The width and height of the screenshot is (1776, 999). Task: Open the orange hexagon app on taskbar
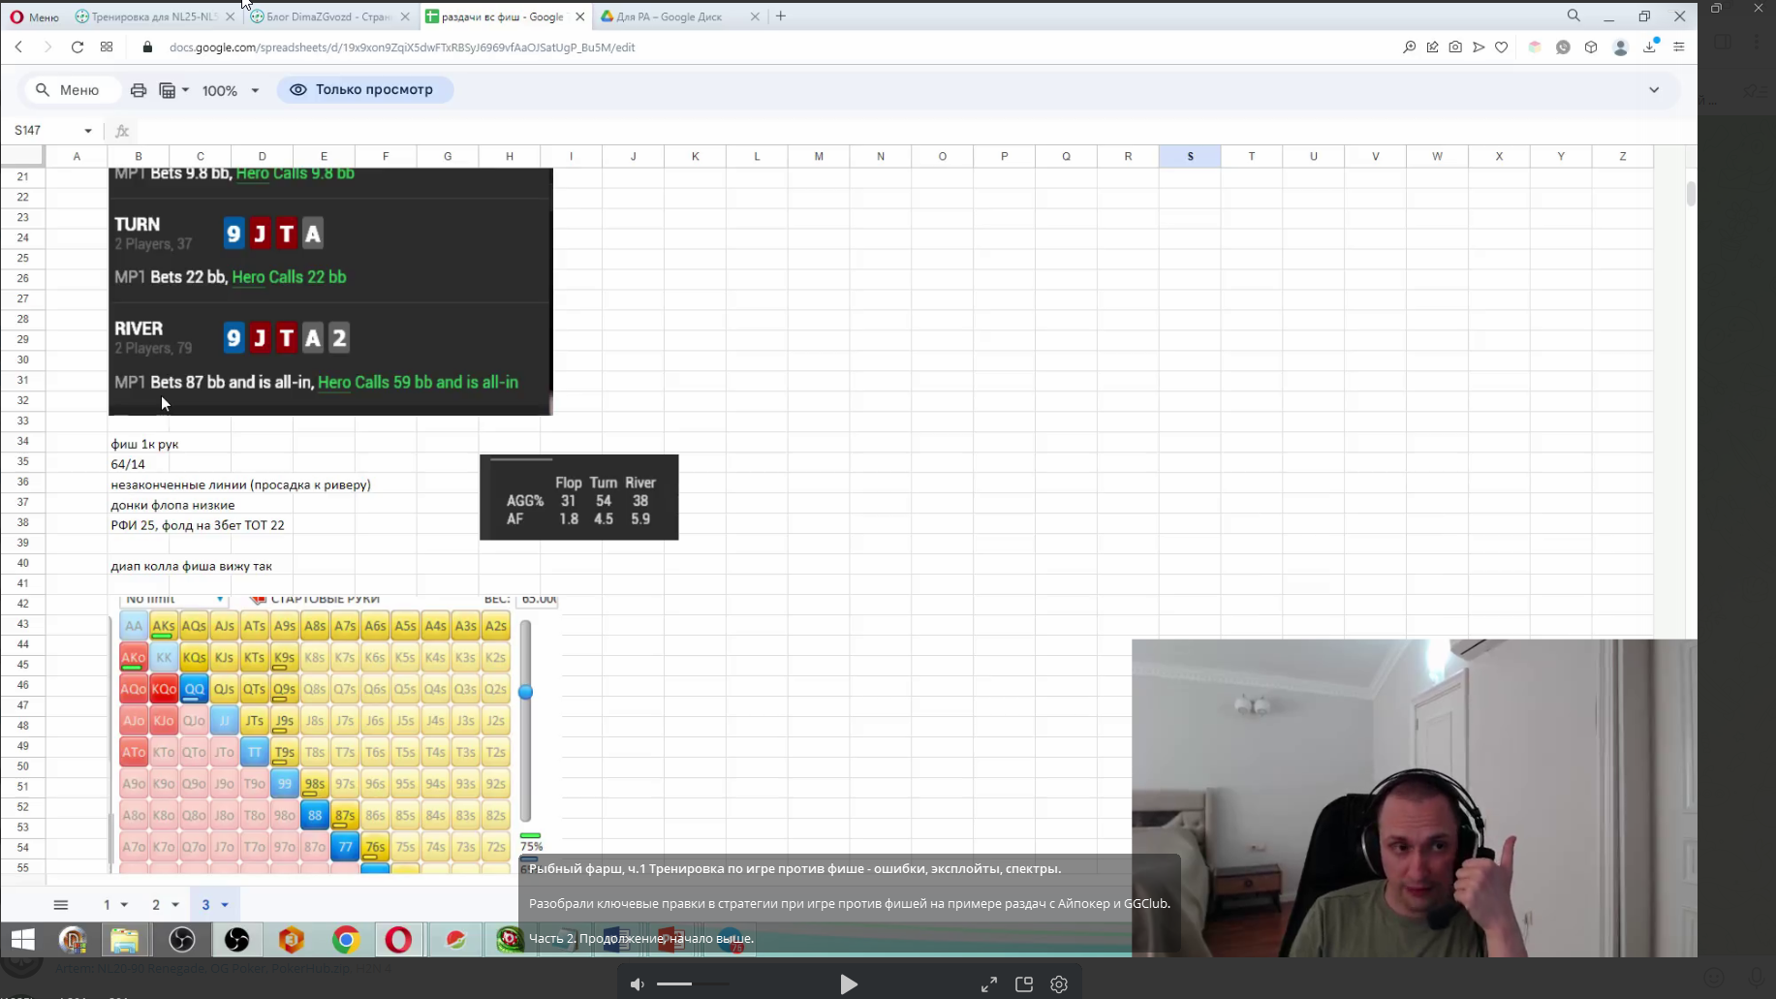click(292, 939)
